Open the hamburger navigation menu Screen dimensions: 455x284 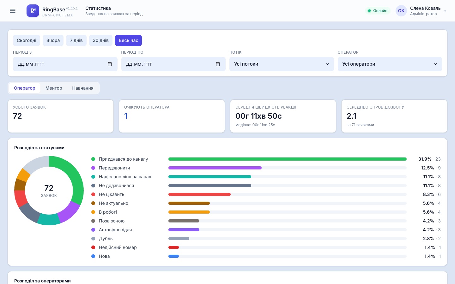(13, 11)
